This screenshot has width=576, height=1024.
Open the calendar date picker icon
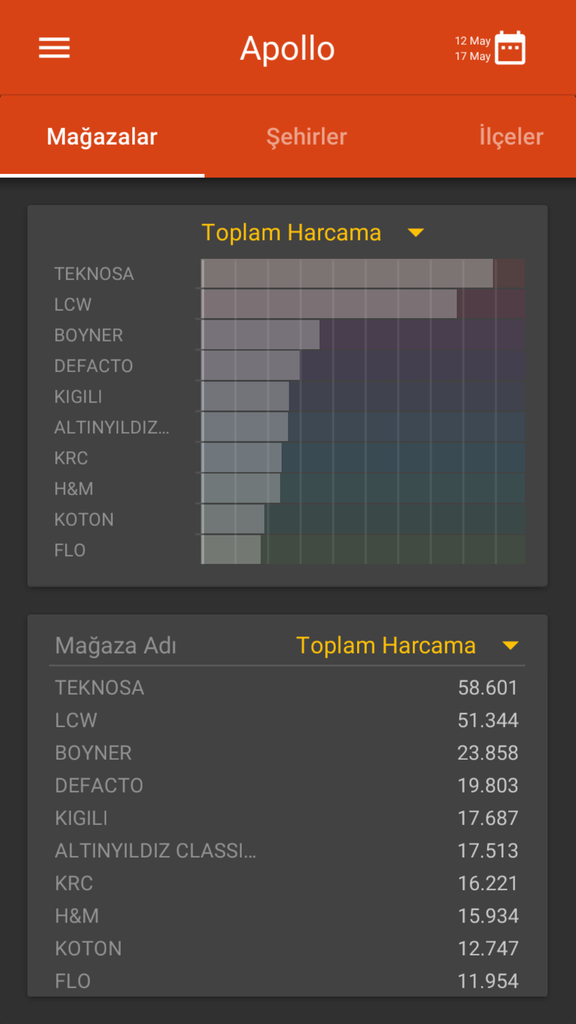point(510,48)
